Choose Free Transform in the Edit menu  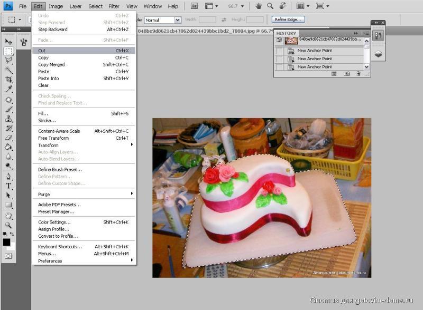point(84,138)
